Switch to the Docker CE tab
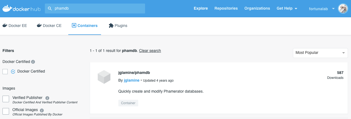 coord(49,26)
